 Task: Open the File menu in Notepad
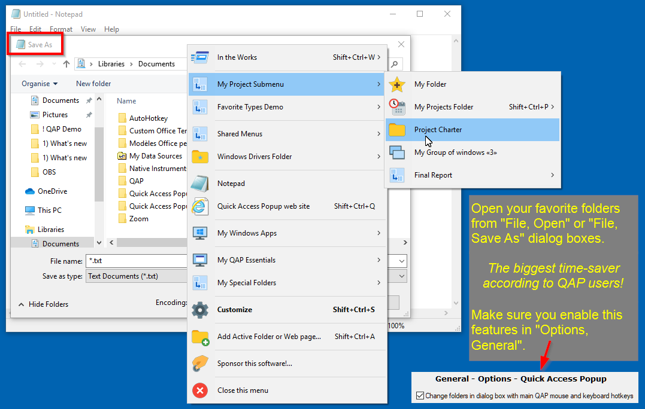(16, 29)
